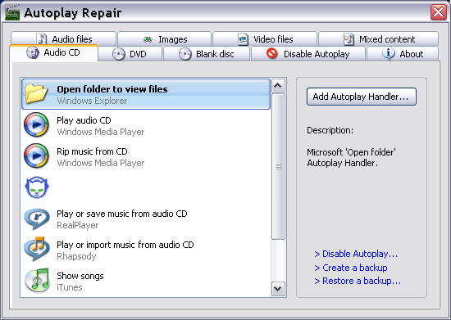The image size is (451, 320).
Task: Click the info icon on About tab
Action: 389,54
